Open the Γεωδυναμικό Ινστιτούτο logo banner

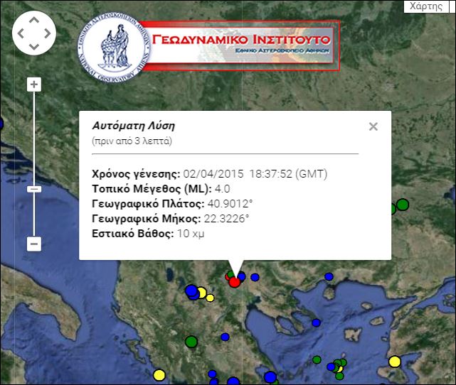[x=209, y=47]
